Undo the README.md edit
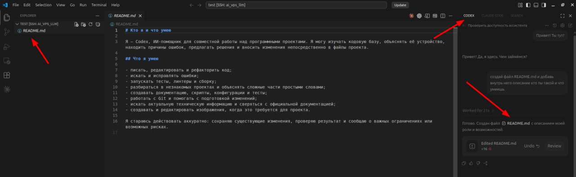 click(x=532, y=146)
